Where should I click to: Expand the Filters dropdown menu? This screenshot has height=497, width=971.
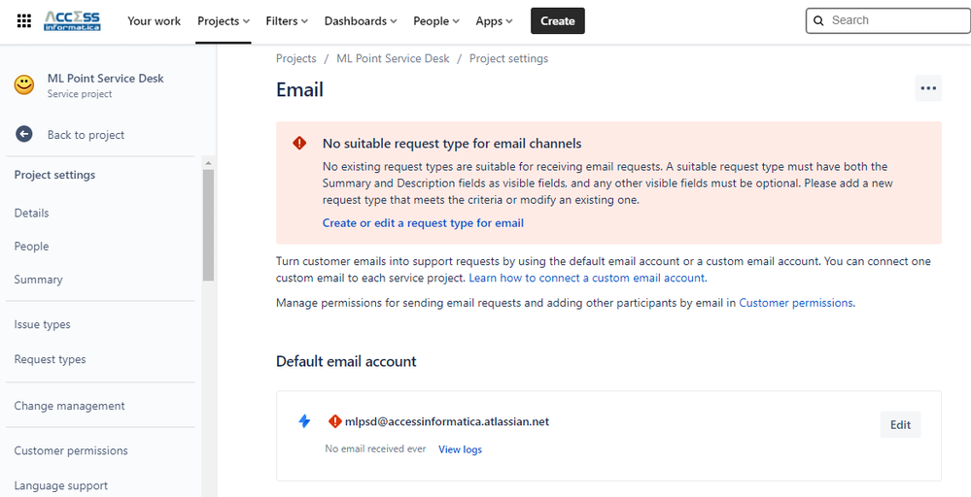tap(287, 20)
